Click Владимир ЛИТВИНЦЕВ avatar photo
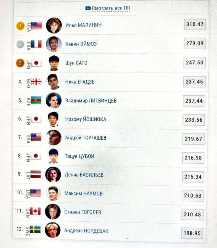This screenshot has height=248, width=217. (x=53, y=100)
